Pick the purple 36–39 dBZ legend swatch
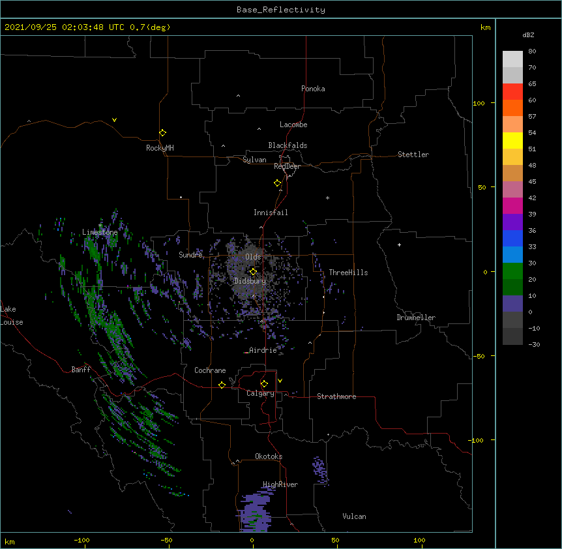Screen dimensions: 562x549 point(512,222)
